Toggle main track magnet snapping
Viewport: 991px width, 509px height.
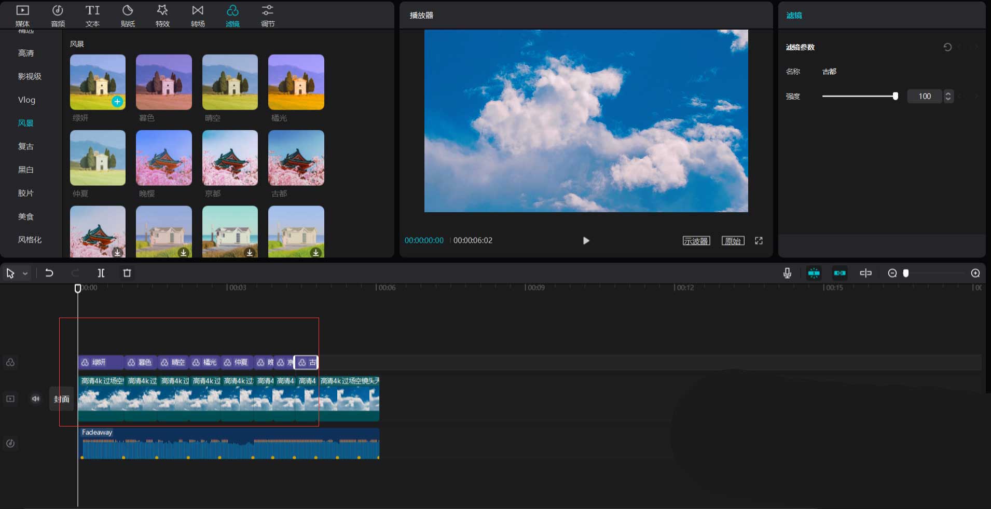tap(814, 273)
